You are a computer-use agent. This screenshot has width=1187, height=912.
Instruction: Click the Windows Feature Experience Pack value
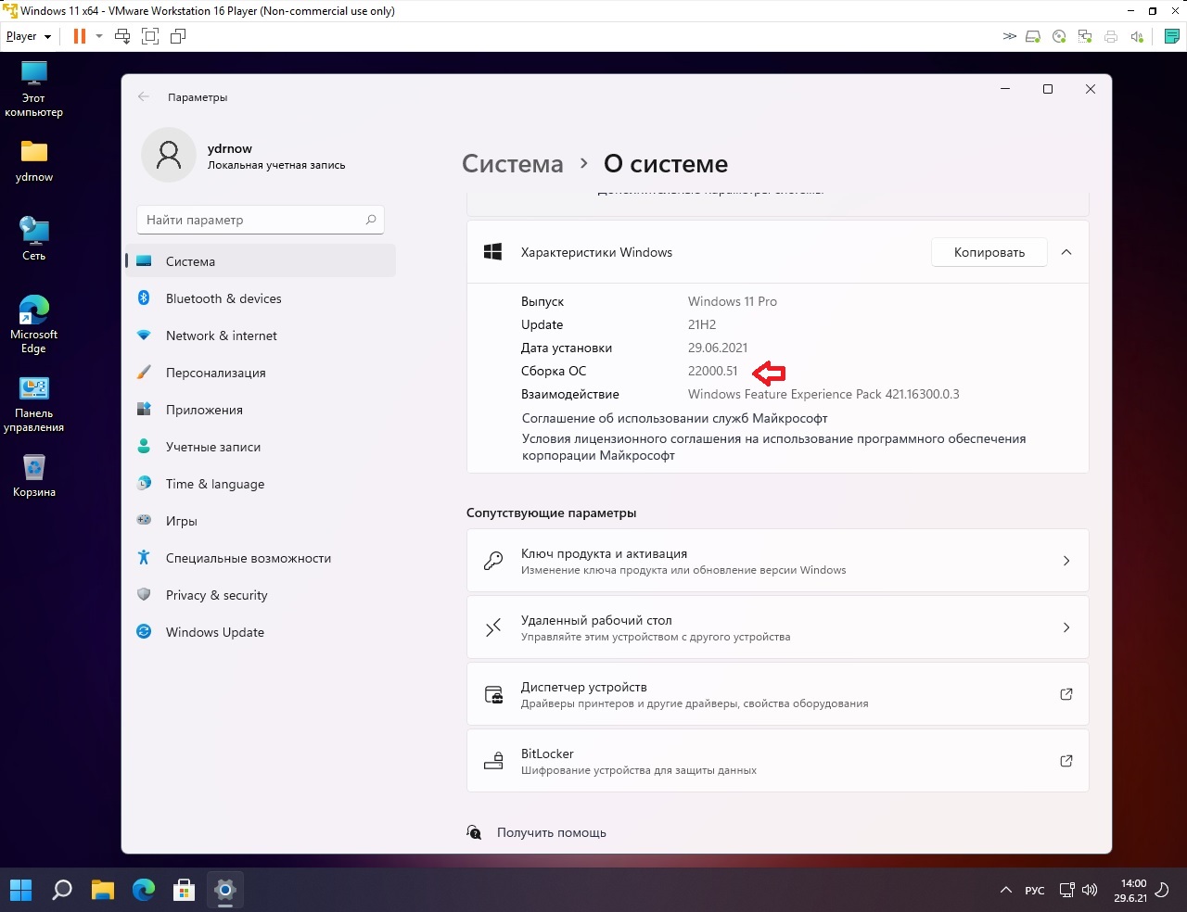pos(823,394)
